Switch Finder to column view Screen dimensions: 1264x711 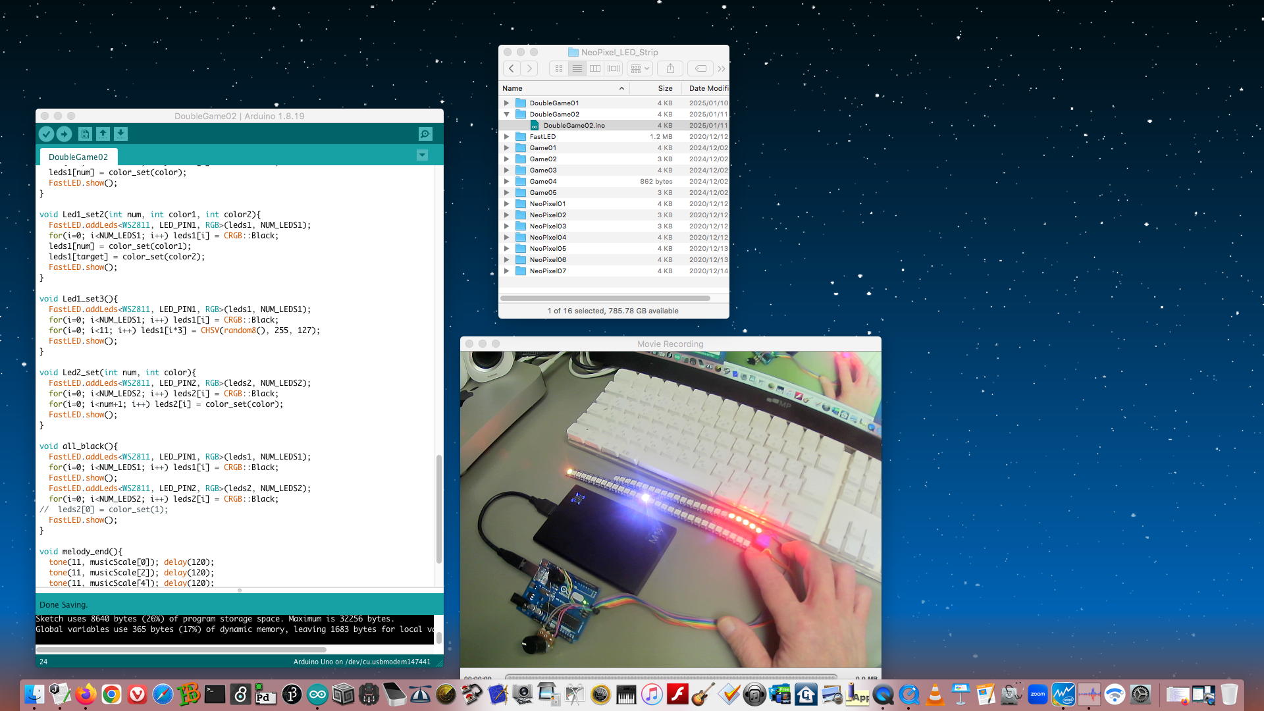click(x=595, y=68)
